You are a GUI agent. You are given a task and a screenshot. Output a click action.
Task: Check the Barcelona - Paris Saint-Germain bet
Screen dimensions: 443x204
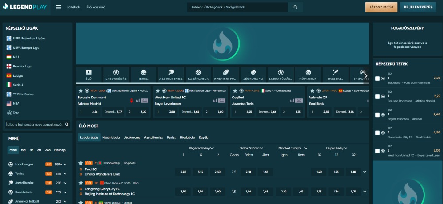tap(377, 78)
